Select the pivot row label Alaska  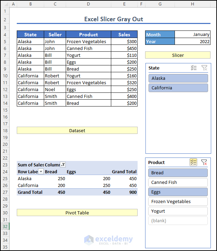coord(30,178)
